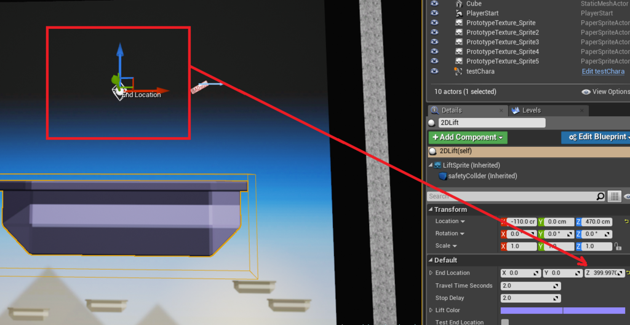Reset End Location to default arrow

point(628,273)
